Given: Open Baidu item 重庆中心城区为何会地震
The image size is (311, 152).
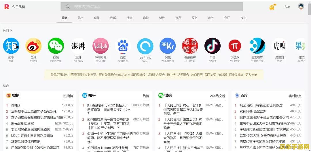Looking at the screenshot, I should coord(265,123).
